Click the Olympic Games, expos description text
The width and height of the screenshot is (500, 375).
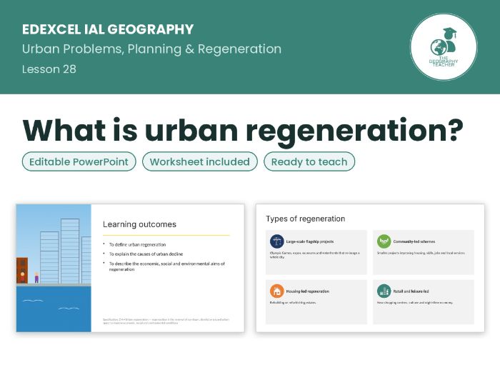[x=314, y=255]
